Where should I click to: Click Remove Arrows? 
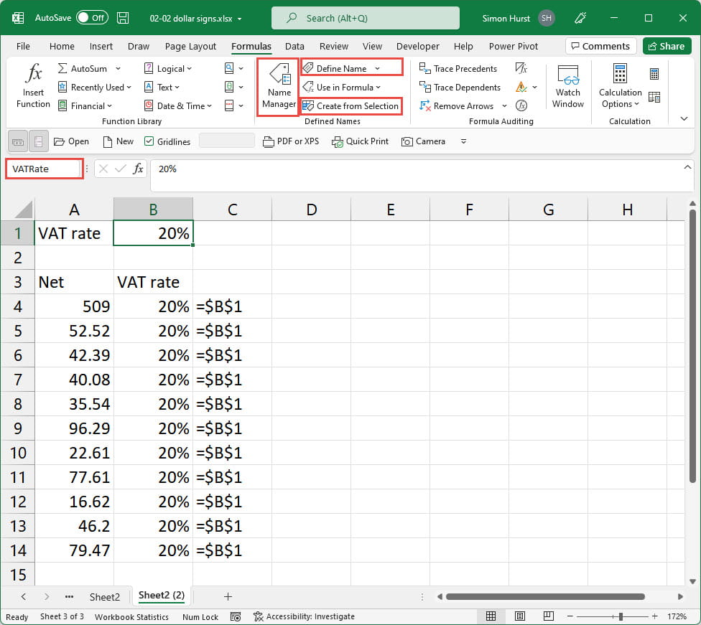tap(457, 106)
